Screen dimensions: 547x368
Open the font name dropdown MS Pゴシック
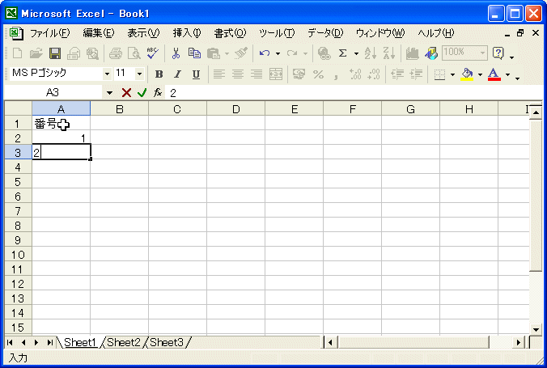(x=107, y=74)
